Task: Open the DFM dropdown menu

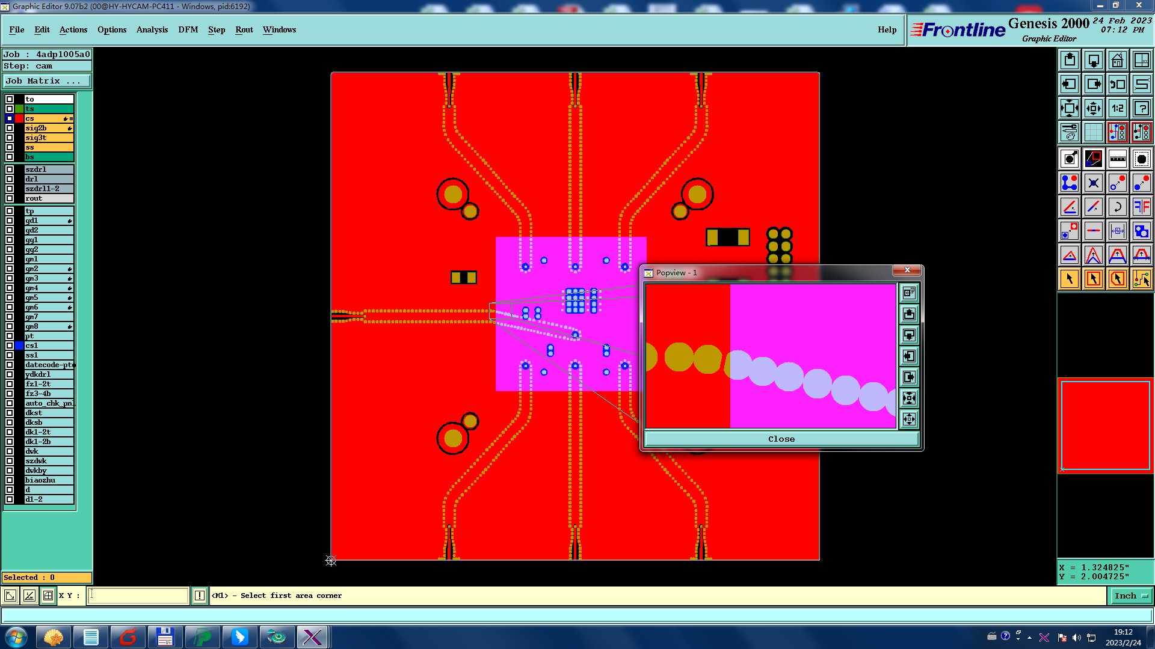Action: (188, 29)
